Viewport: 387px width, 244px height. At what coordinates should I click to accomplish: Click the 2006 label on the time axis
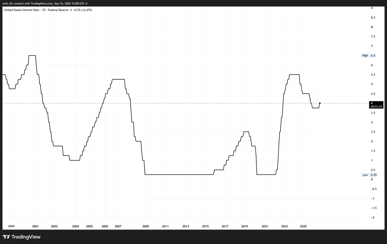tap(105, 227)
